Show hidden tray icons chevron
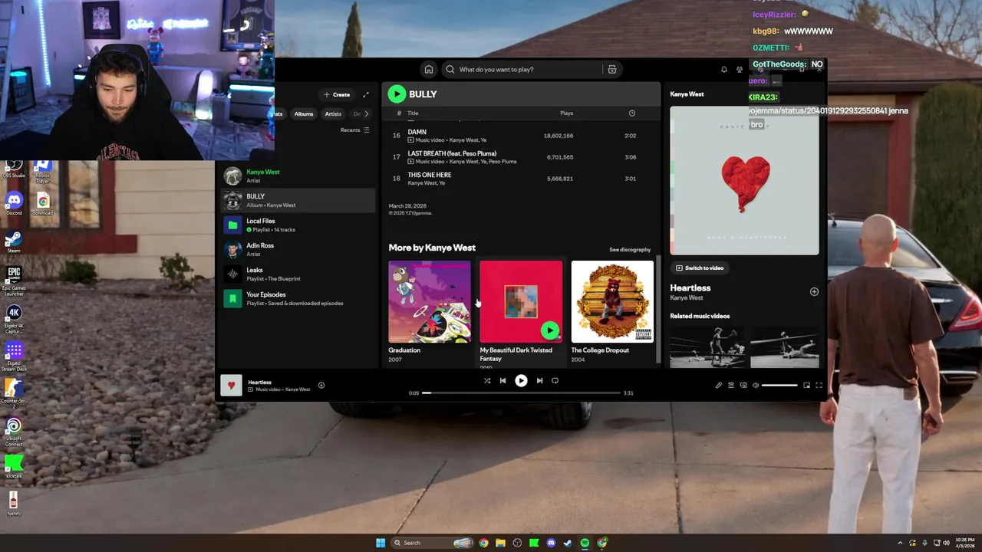This screenshot has width=982, height=552. (900, 543)
